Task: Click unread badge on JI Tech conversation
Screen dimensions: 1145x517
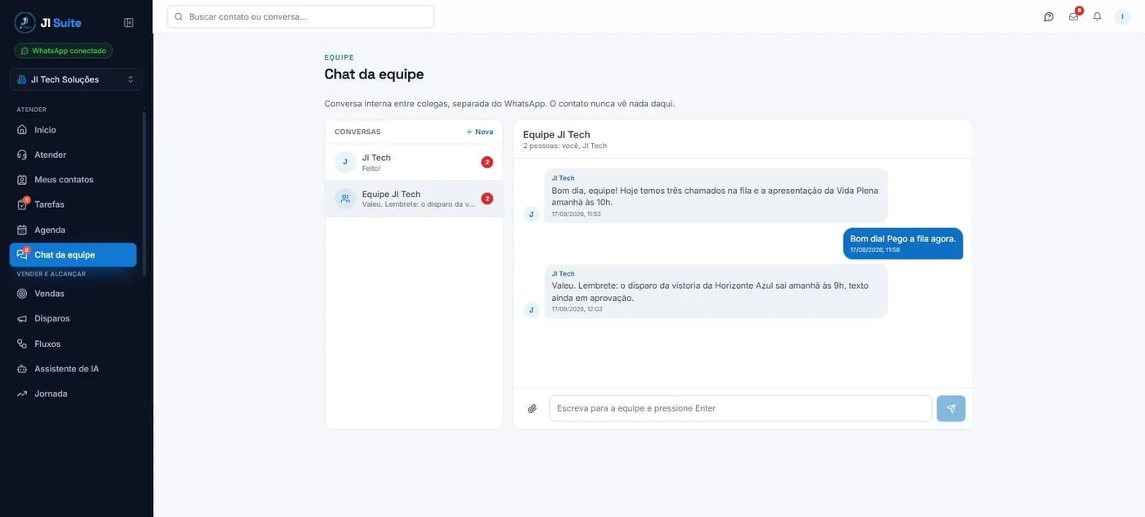Action: tap(487, 162)
